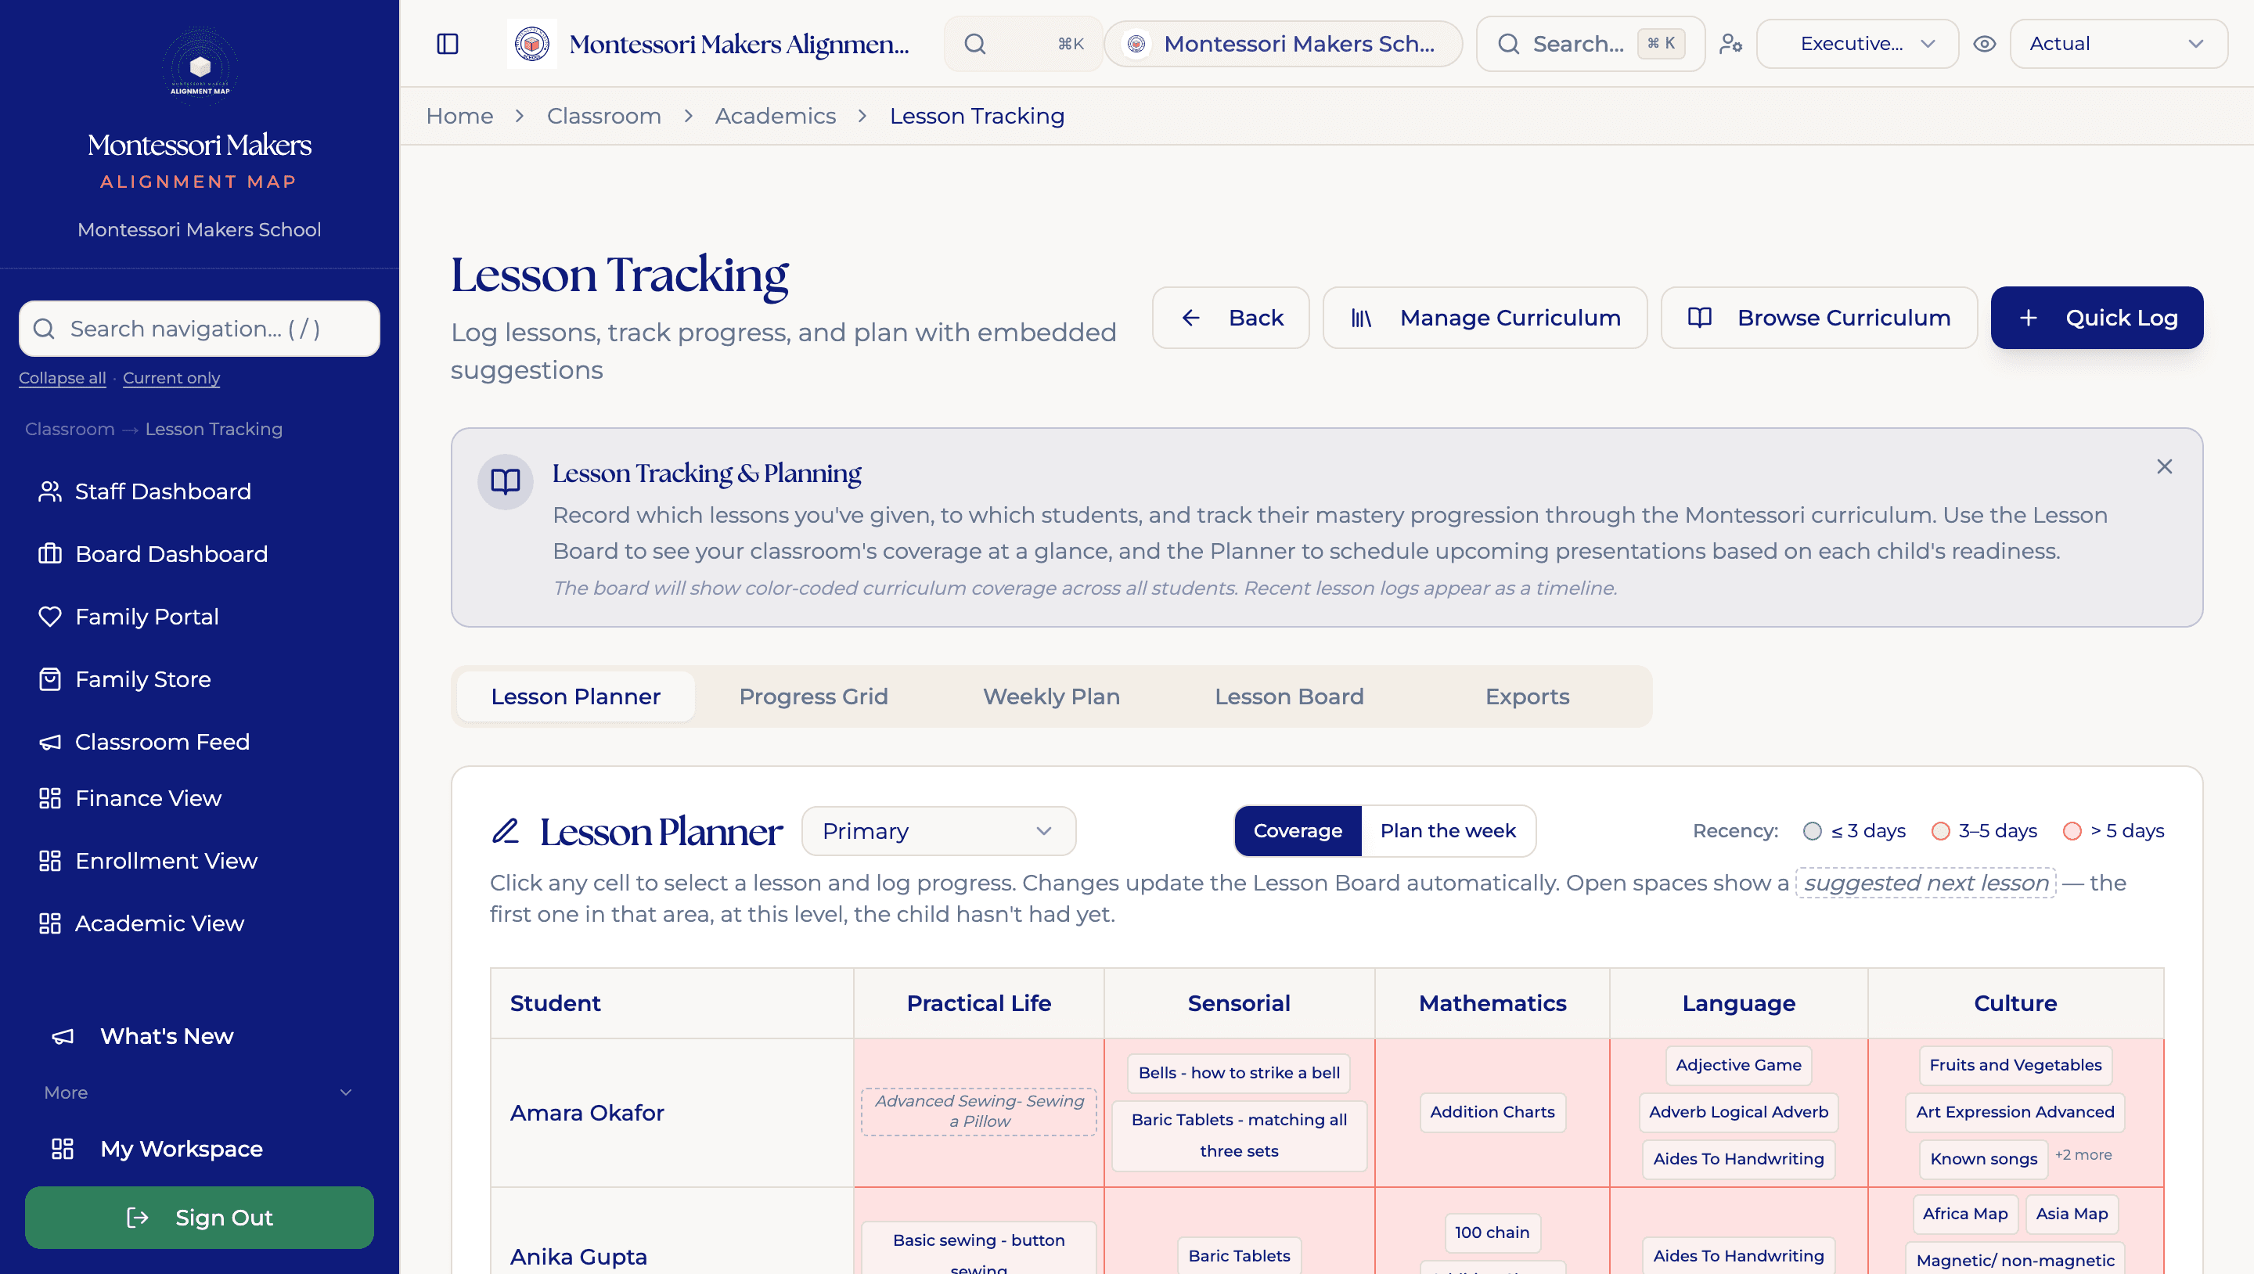Toggle the sidebar panel icon
Viewport: 2254px width, 1274px height.
tap(447, 44)
